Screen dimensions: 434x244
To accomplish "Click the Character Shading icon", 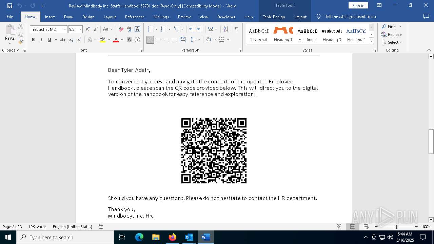I will coord(129,40).
